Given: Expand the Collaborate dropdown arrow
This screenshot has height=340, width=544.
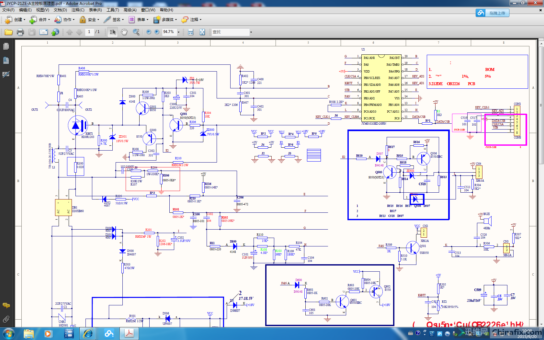Looking at the screenshot, I should (x=74, y=20).
